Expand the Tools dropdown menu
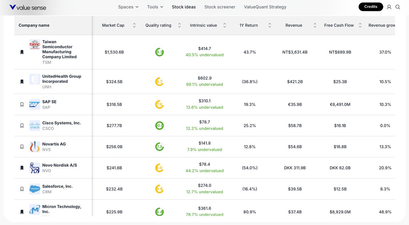The height and width of the screenshot is (225, 409). pyautogui.click(x=155, y=7)
